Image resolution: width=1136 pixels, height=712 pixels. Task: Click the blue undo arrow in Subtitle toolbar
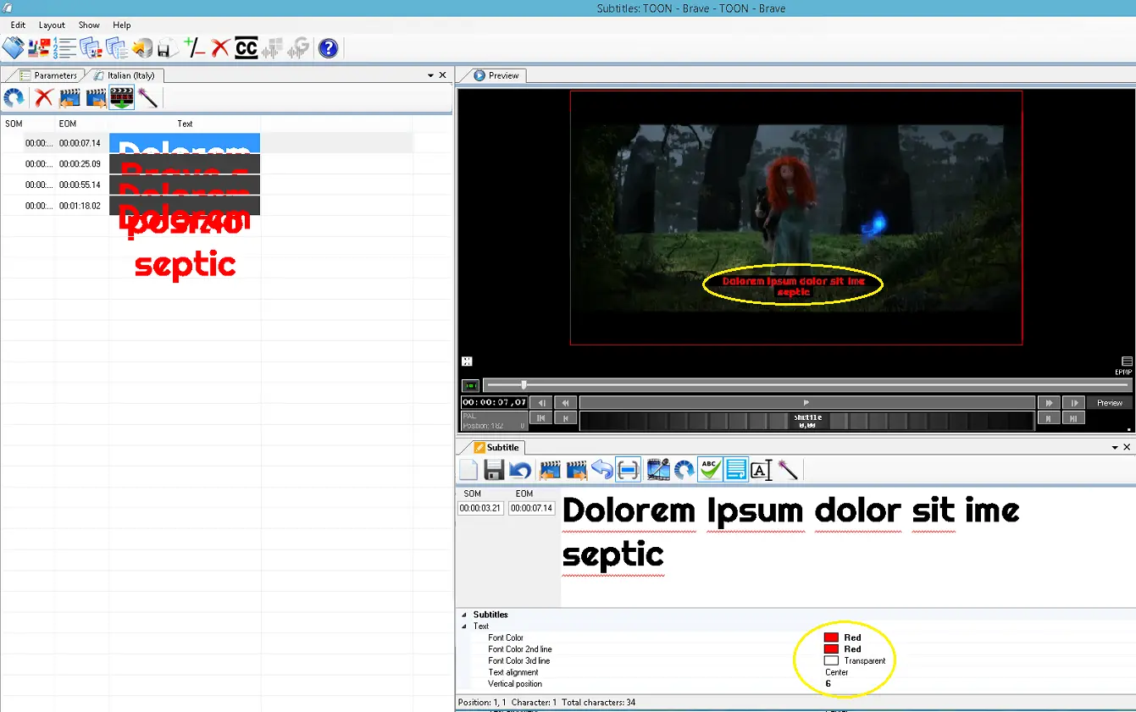point(519,470)
